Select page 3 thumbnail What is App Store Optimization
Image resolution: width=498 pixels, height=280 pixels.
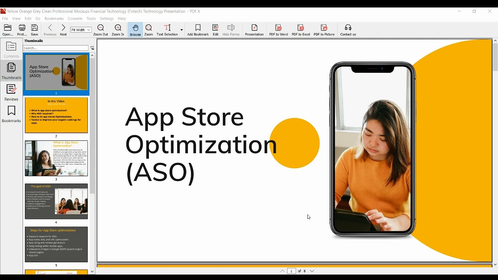coord(56,158)
